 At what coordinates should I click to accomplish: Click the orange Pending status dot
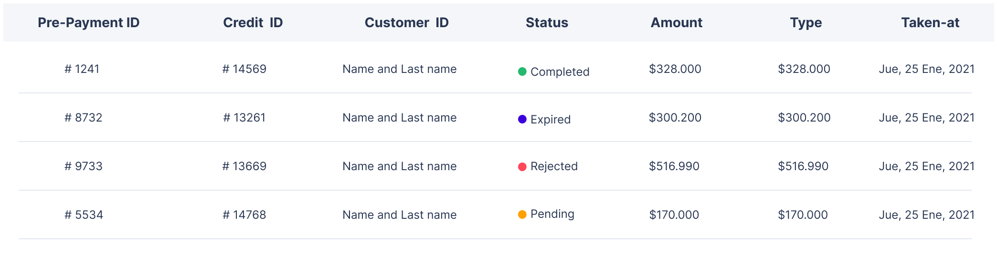pyautogui.click(x=522, y=214)
